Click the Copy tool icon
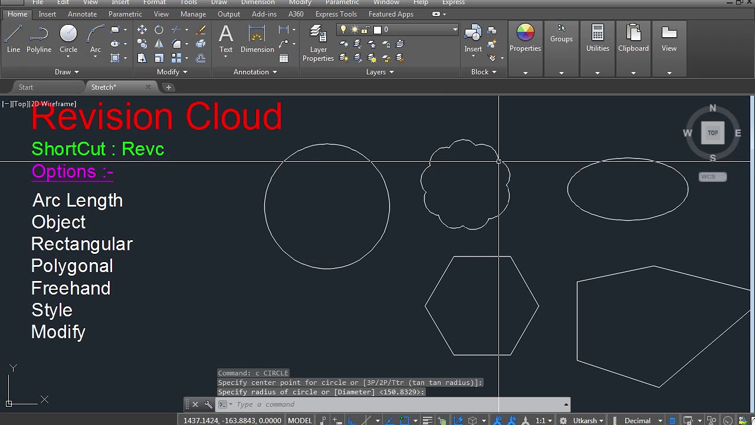Viewport: 755px width, 425px height. [x=142, y=44]
